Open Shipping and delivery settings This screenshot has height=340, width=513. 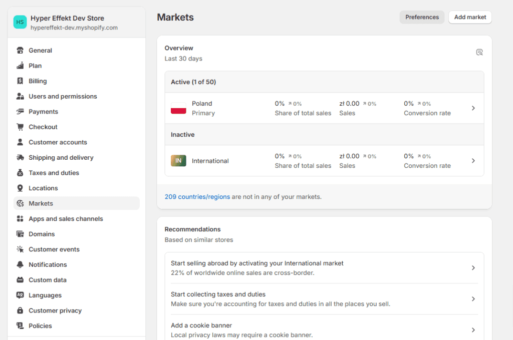click(x=77, y=158)
